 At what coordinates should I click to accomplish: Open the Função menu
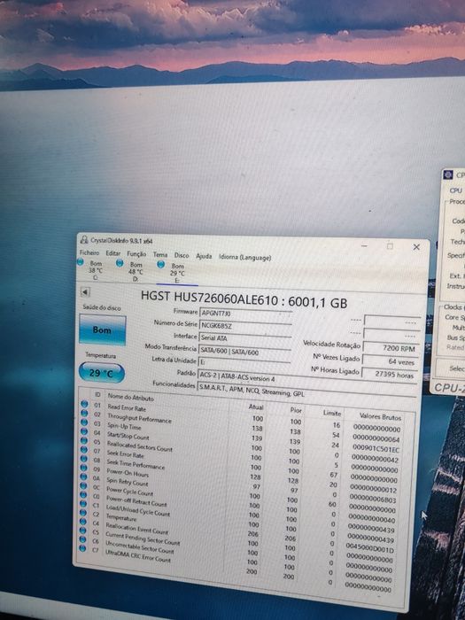pyautogui.click(x=136, y=254)
